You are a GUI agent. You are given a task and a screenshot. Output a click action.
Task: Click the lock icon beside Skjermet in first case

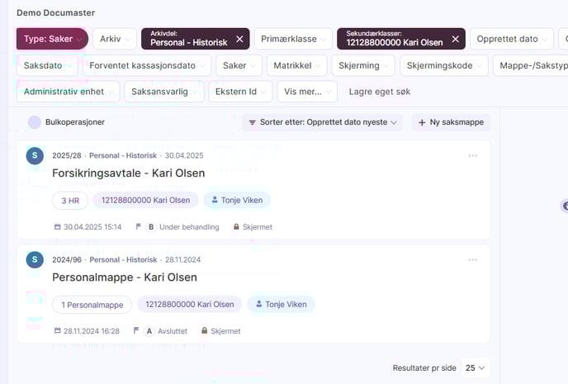(x=235, y=226)
